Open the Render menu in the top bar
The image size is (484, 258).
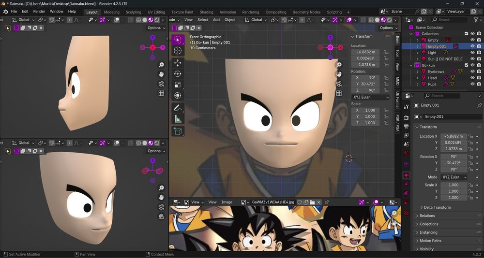39,12
